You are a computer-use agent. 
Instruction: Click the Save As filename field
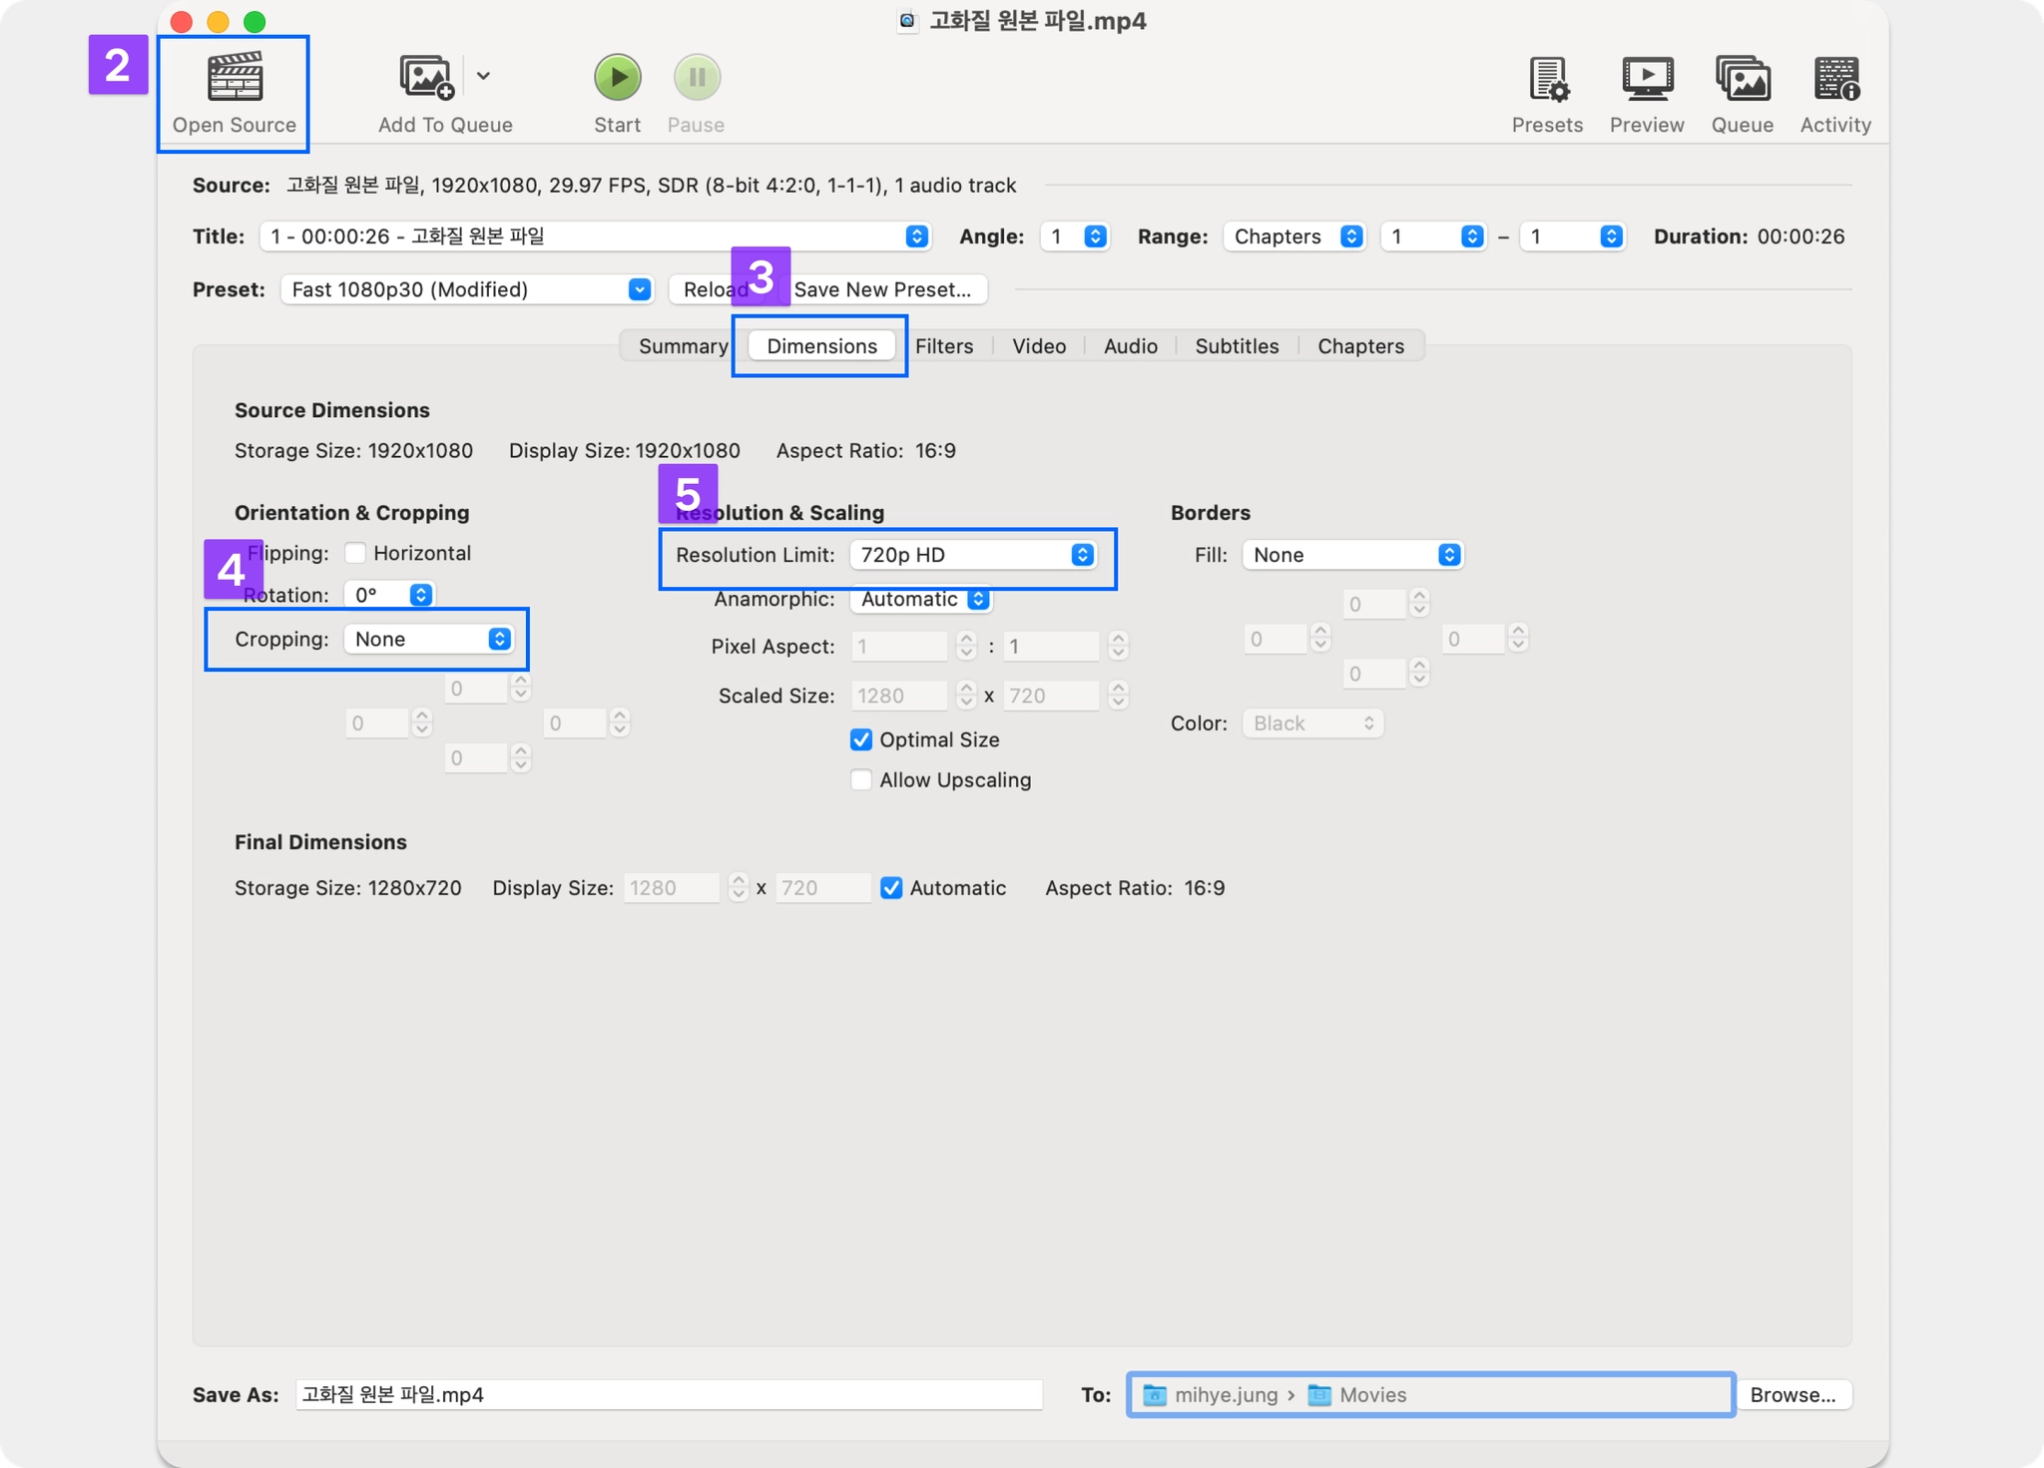[x=669, y=1395]
